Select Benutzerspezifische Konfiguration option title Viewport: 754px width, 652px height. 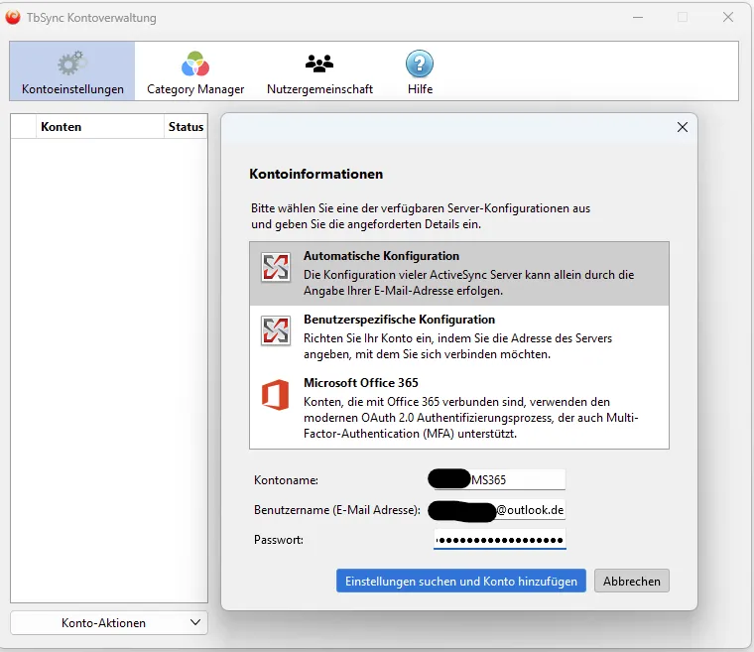tap(399, 319)
